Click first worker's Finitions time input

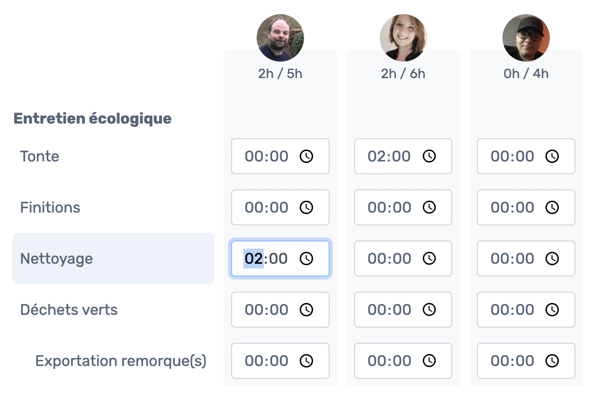pyautogui.click(x=266, y=207)
